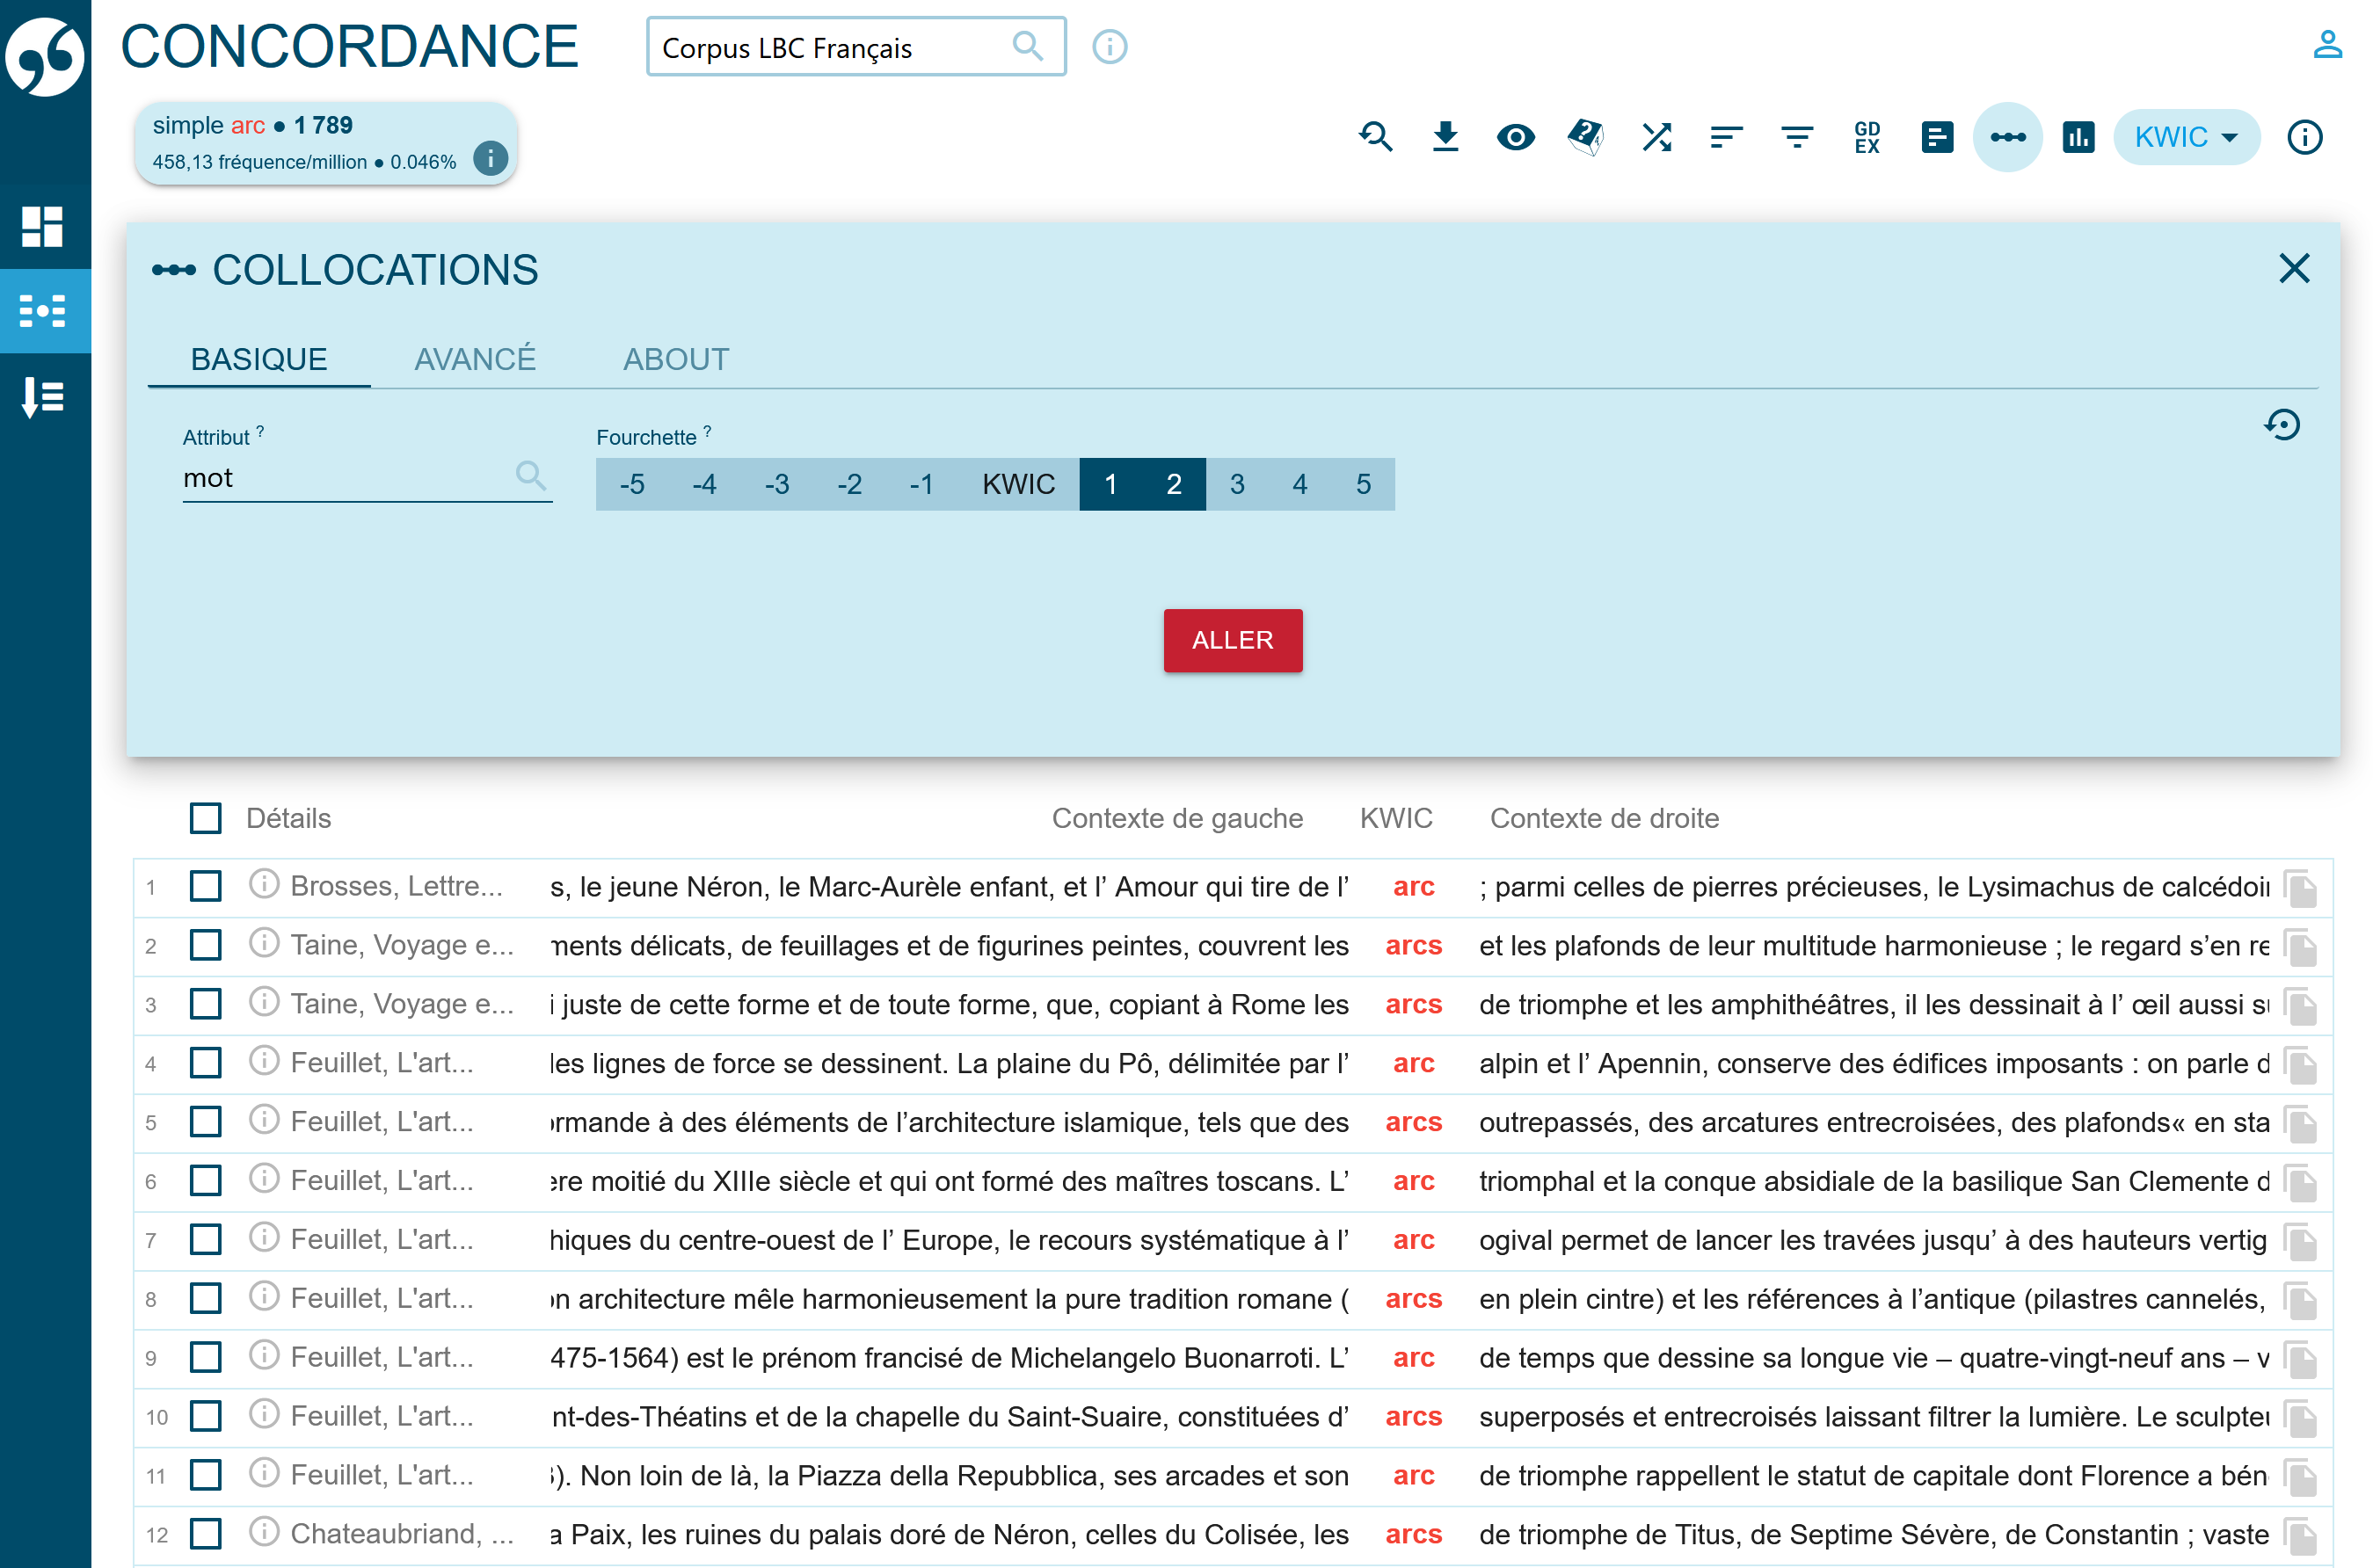Click the KWIC word arc in row 1
The width and height of the screenshot is (2373, 1568).
coord(1414,887)
